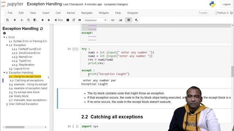The image size is (234, 131).
Task: Go to 1.1 Syntax Error or Parsing Error
Action: coord(28,41)
